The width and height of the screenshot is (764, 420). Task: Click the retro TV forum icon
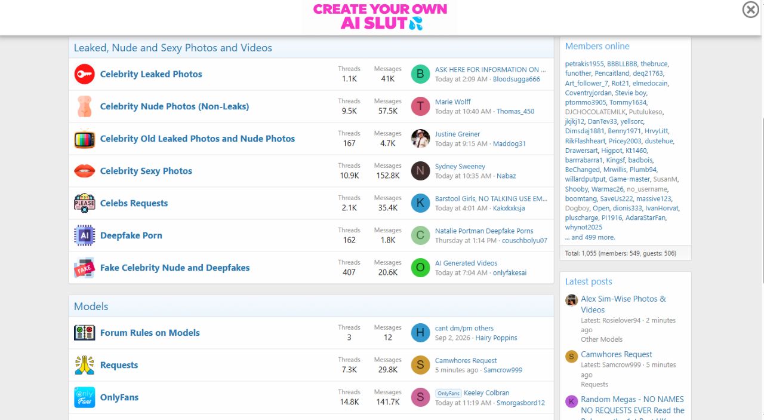[x=84, y=139]
